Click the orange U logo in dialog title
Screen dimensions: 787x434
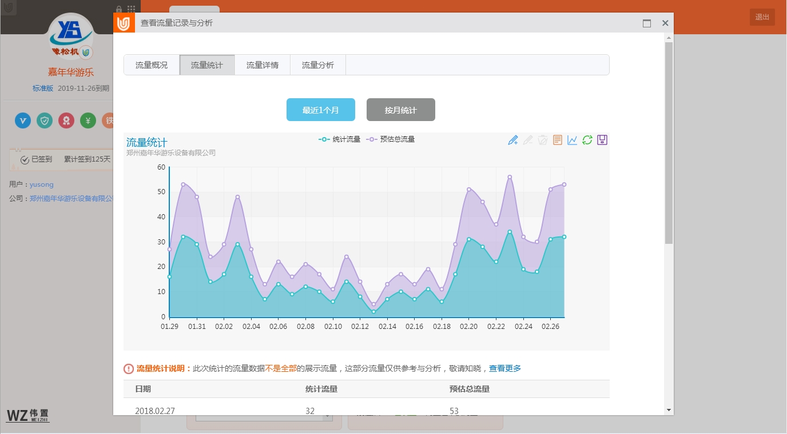click(124, 23)
